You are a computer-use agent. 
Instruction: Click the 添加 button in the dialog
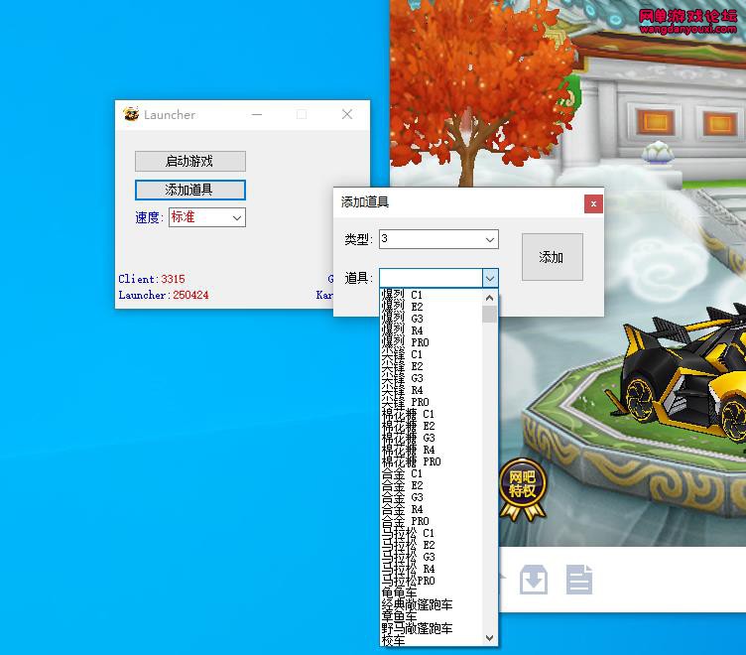552,257
